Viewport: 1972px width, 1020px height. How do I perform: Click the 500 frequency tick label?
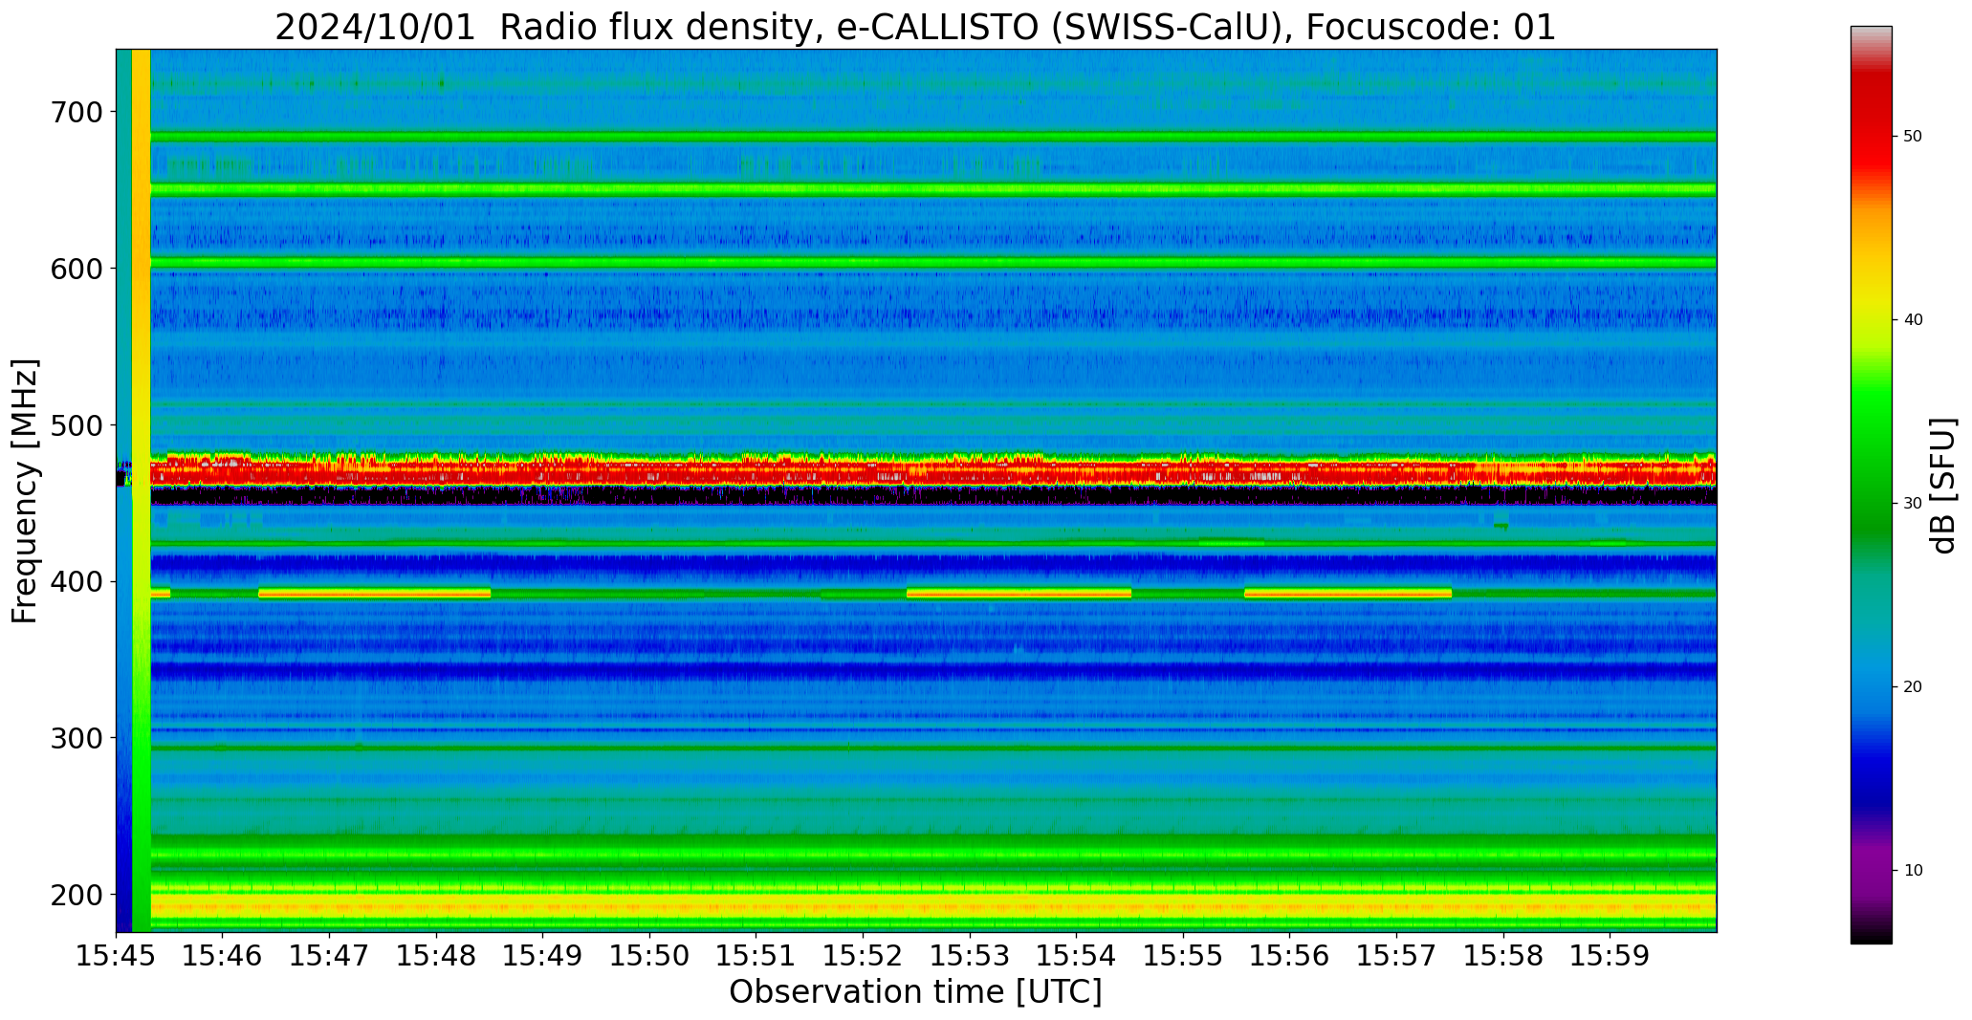(x=76, y=425)
